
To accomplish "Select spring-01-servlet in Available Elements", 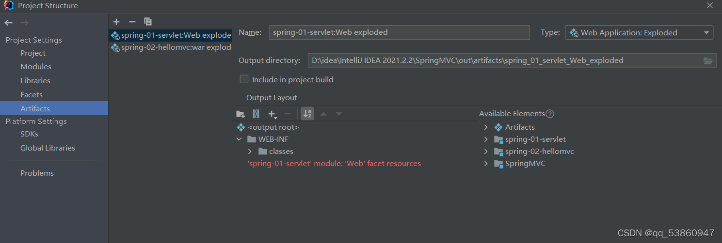I will (535, 139).
